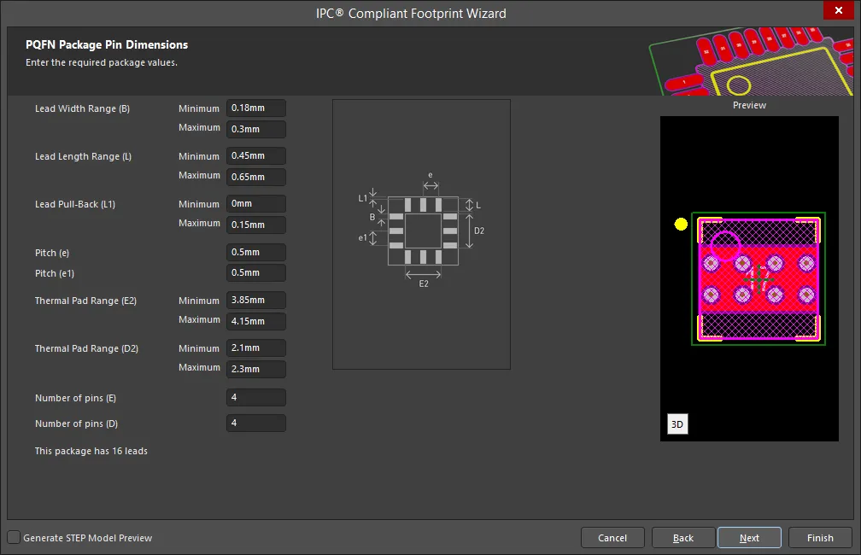Edit Lead Pull-Back maximum field 0.15mm
Image resolution: width=861 pixels, height=555 pixels.
pyautogui.click(x=256, y=225)
